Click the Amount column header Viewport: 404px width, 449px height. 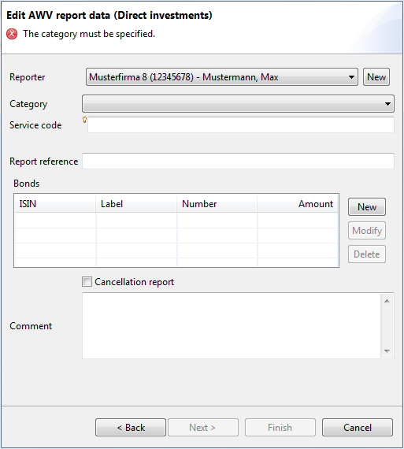[298, 204]
